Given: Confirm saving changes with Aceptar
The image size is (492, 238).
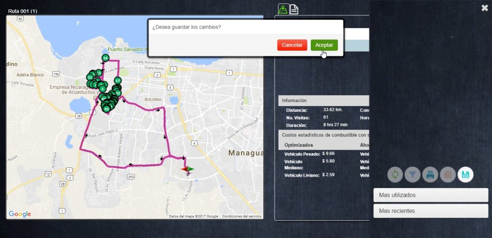Looking at the screenshot, I should pos(324,45).
